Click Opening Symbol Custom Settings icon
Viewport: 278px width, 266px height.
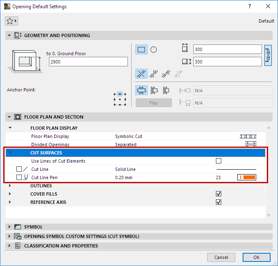(x=18, y=236)
